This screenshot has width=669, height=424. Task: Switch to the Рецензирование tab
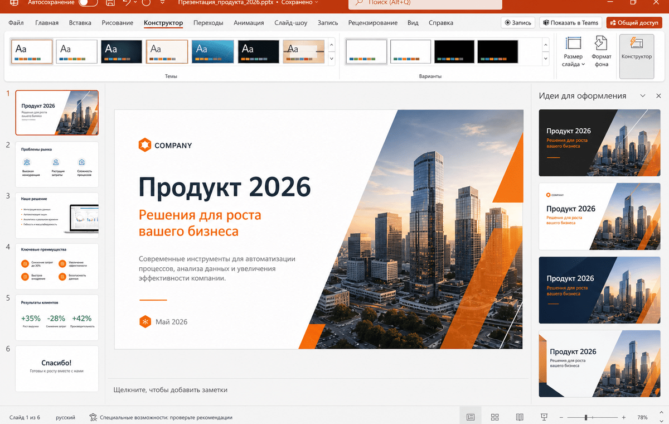pos(373,23)
